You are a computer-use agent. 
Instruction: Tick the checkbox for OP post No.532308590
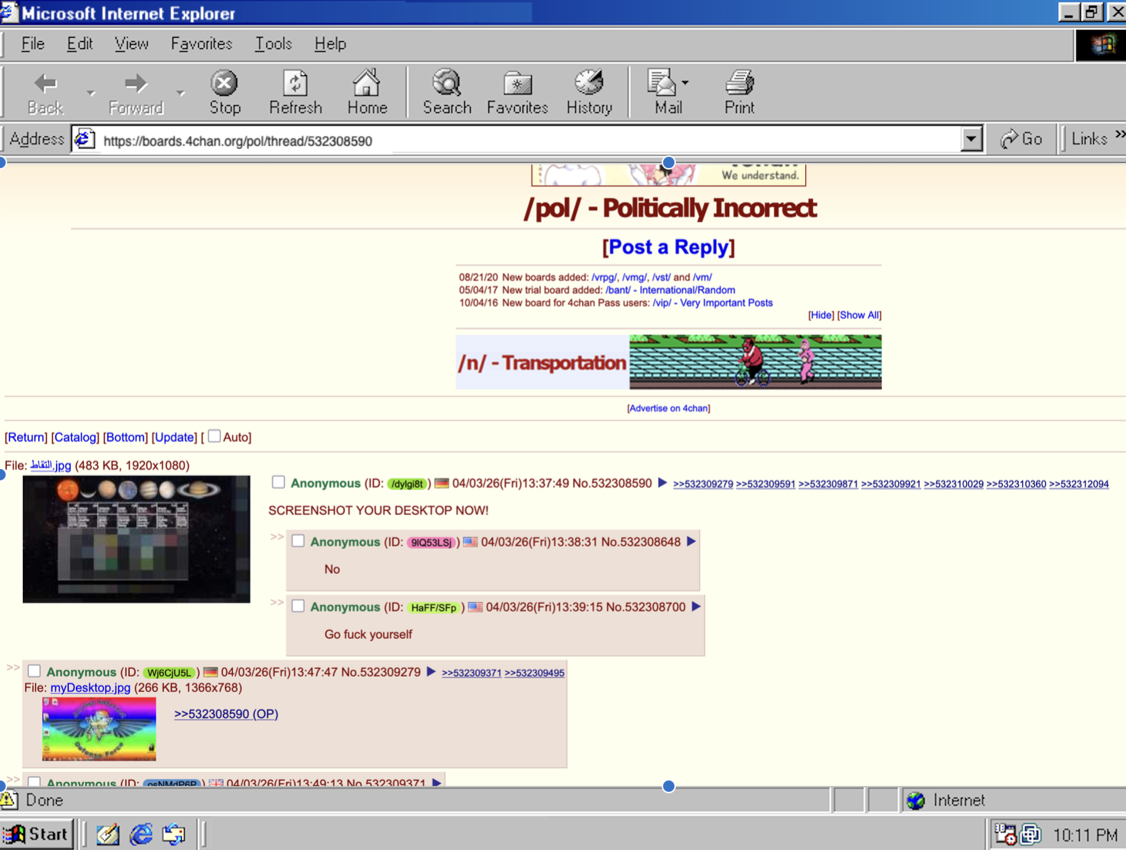tap(278, 482)
